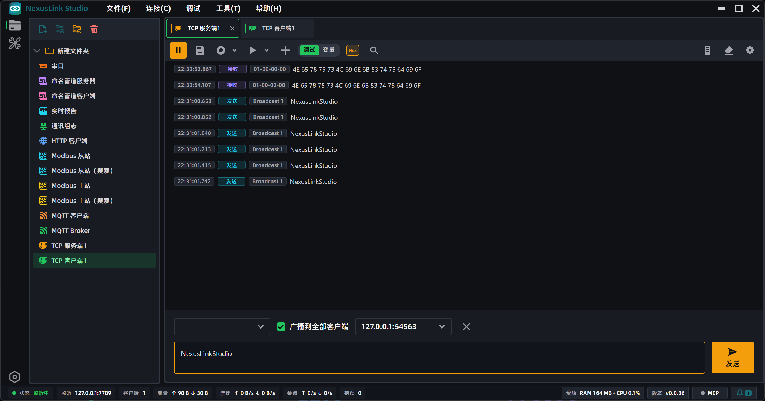Viewport: 765px width, 401px height.
Task: Click the play send icon
Action: point(252,50)
